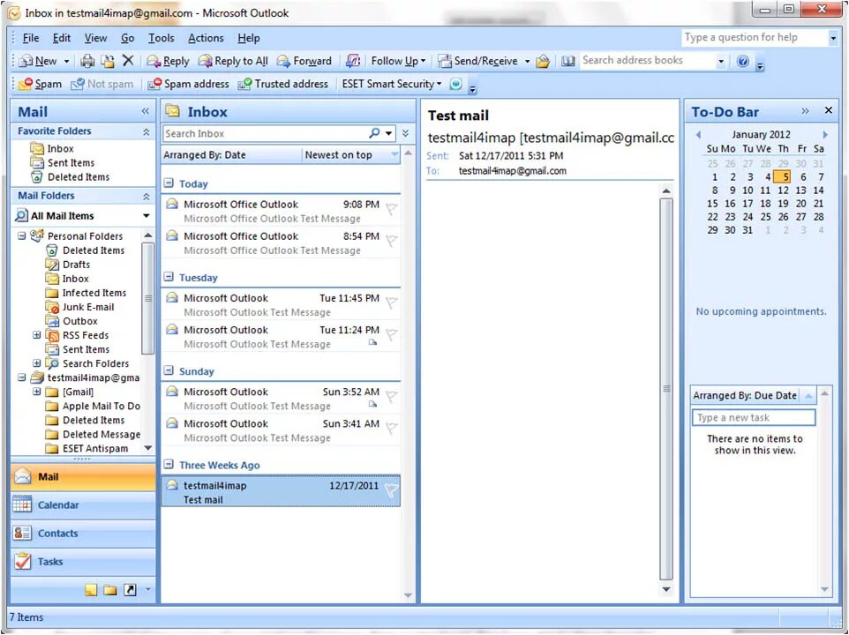Click the Trusted address button
The width and height of the screenshot is (849, 635).
283,85
